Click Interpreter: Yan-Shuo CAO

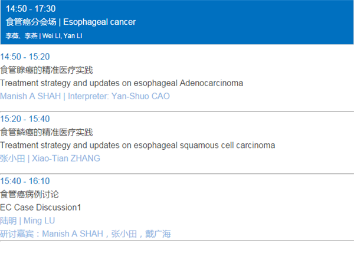(119, 96)
